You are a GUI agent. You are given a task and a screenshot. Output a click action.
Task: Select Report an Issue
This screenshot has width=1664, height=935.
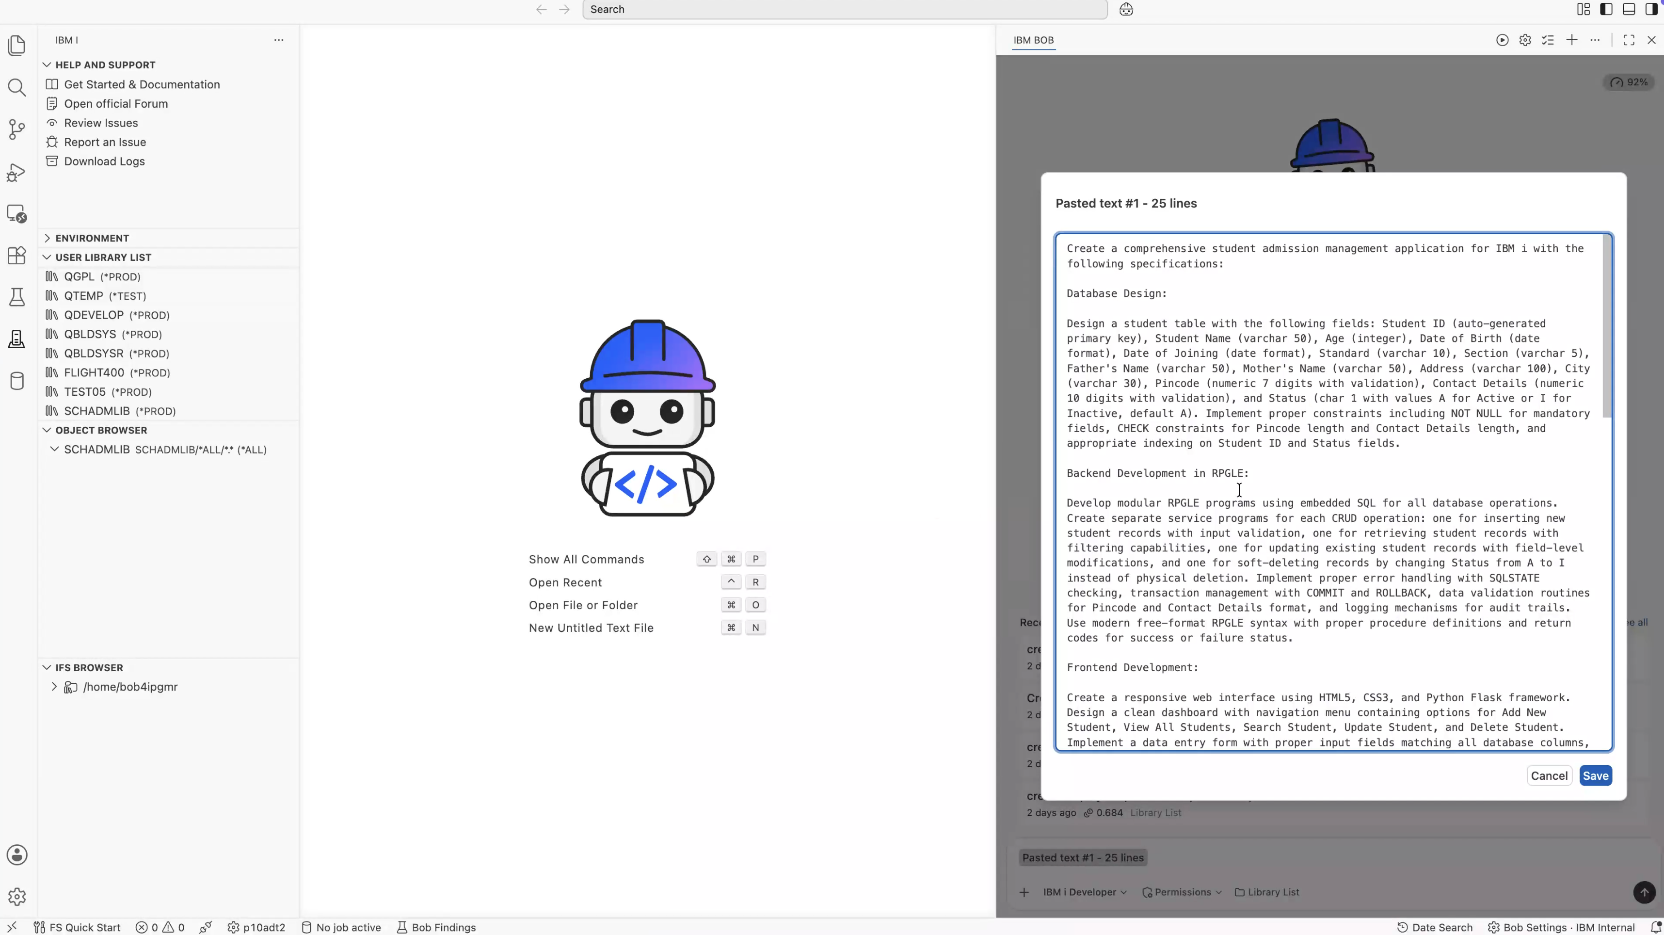pos(105,142)
